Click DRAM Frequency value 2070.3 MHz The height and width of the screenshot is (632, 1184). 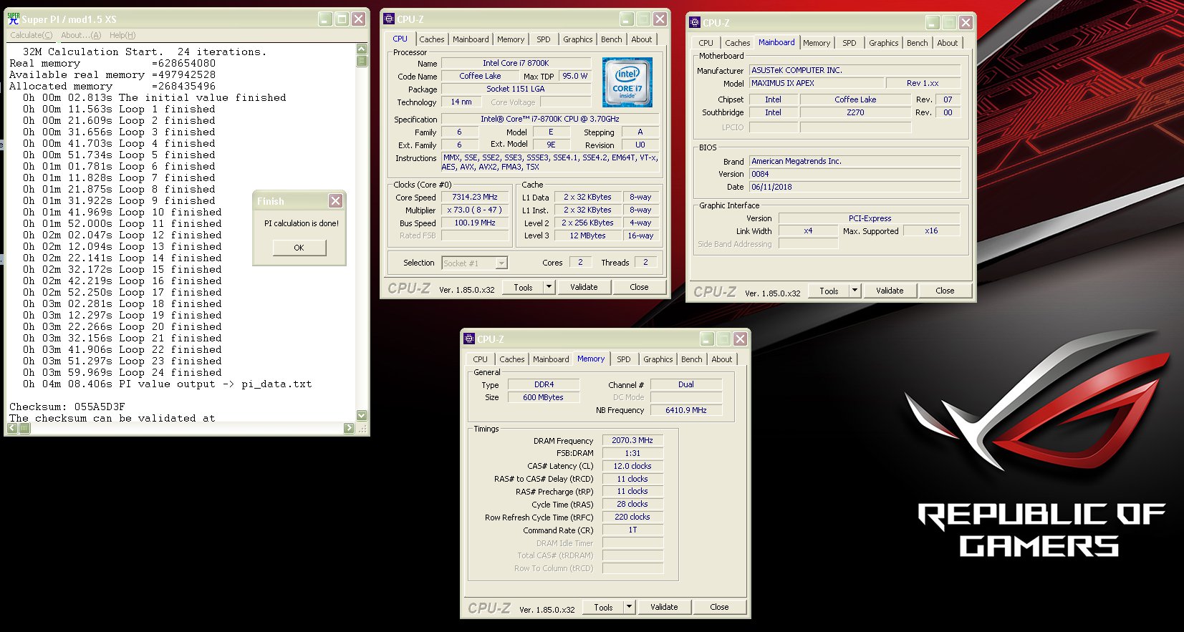tap(632, 440)
